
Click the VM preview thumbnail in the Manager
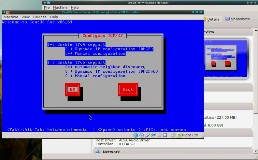coord(226,59)
